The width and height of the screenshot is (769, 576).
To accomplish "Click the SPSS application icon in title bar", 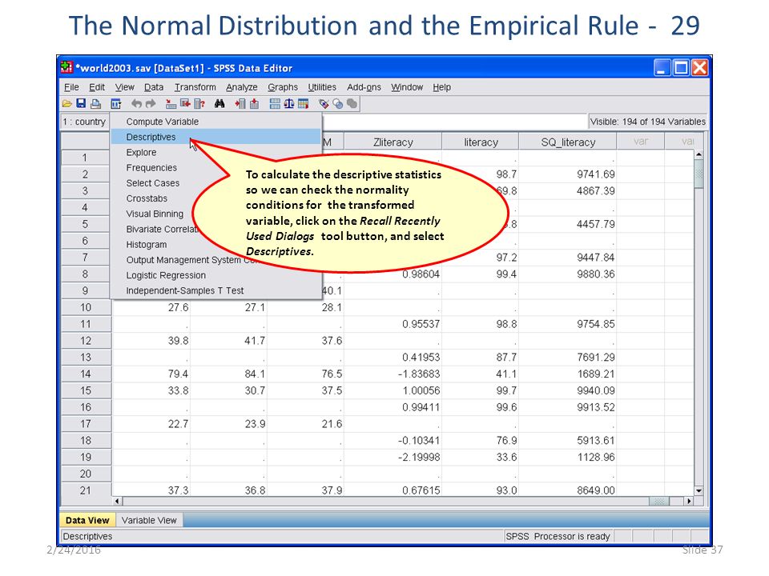I will (66, 67).
